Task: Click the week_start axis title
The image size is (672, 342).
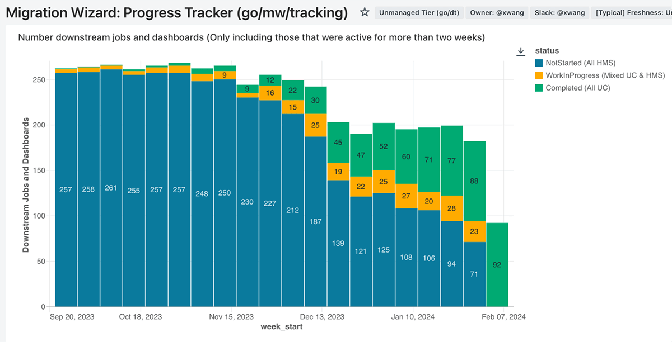Action: 283,326
